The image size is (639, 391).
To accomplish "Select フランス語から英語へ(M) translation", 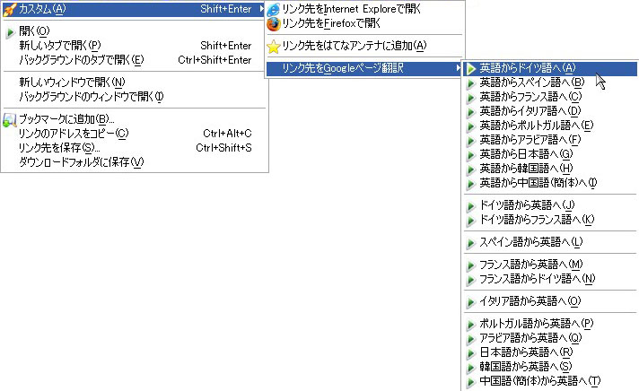I will tap(550, 265).
